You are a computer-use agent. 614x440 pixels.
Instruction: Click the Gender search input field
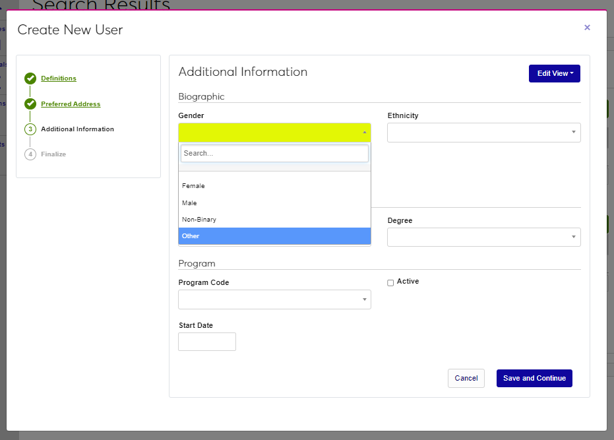tap(274, 153)
